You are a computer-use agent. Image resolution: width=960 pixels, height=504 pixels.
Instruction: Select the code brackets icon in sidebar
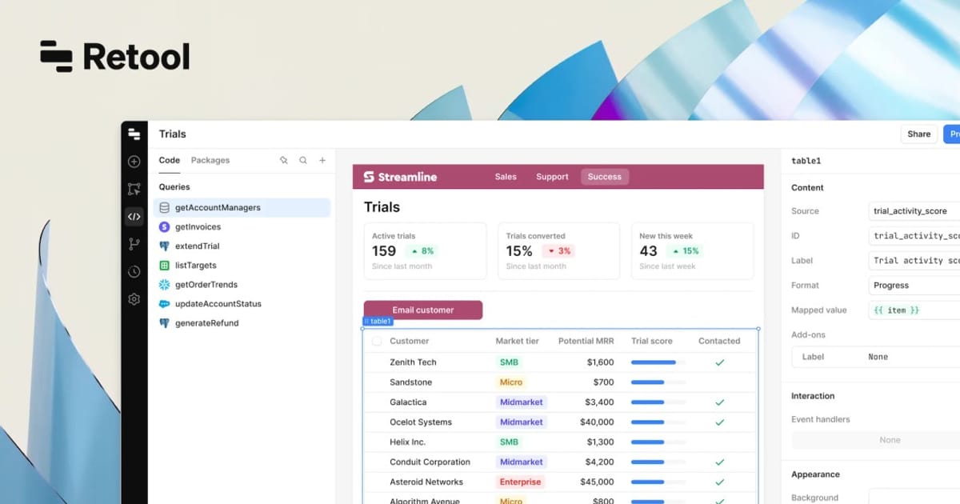pyautogui.click(x=134, y=216)
